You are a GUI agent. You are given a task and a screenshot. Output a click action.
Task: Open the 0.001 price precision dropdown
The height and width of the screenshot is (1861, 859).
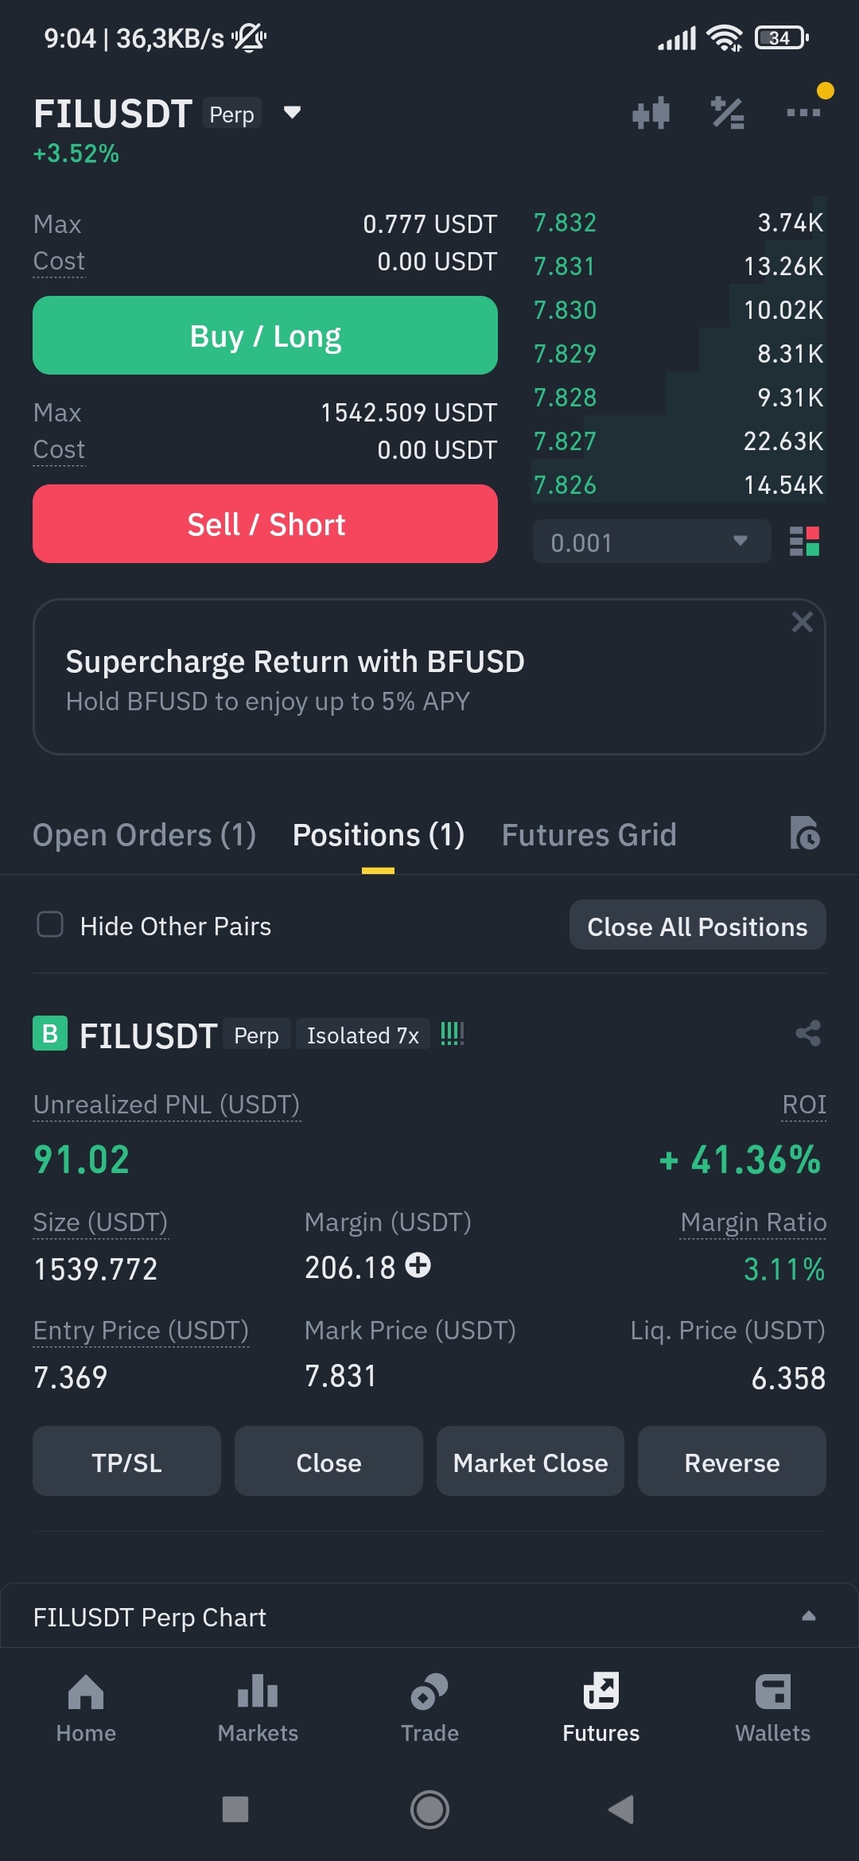(x=651, y=542)
